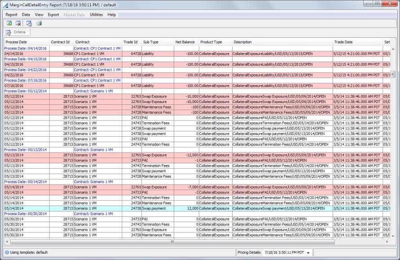The width and height of the screenshot is (400, 260).
Task: Click the -1 Net Balance cell for PAI
Action: click(186, 160)
